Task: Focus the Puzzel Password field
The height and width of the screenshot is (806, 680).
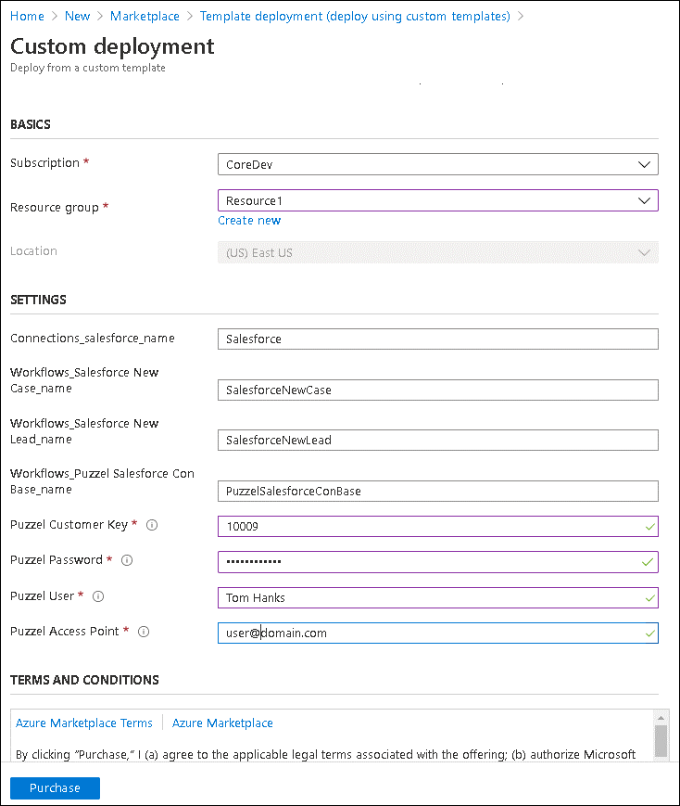Action: click(x=437, y=561)
